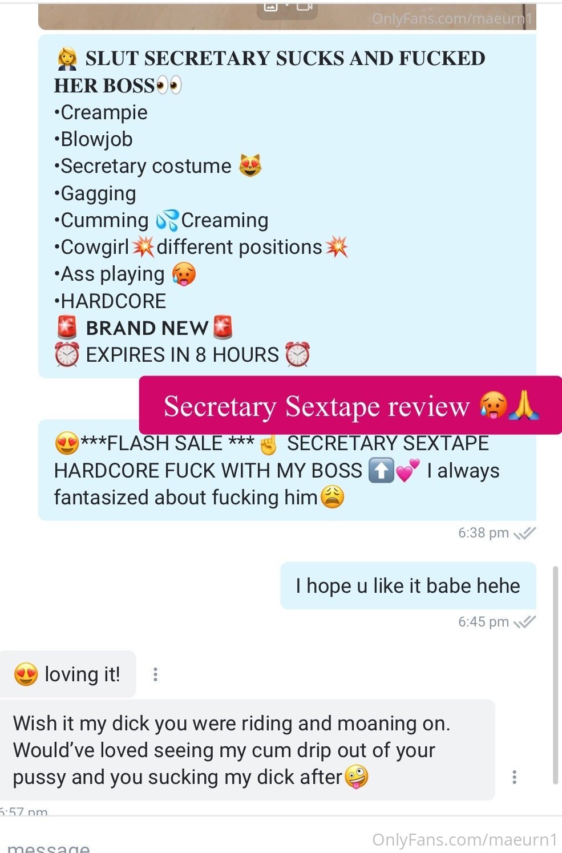Image resolution: width=562 pixels, height=853 pixels.
Task: Open the OnlyFans.com/maeurn1 link at the bottom
Action: click(464, 840)
